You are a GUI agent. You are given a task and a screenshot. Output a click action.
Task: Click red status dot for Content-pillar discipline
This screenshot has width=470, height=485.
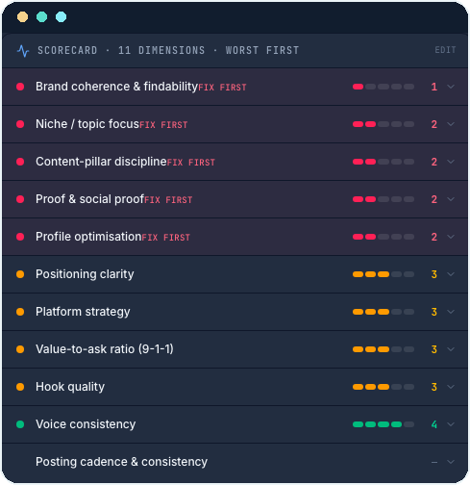point(20,162)
